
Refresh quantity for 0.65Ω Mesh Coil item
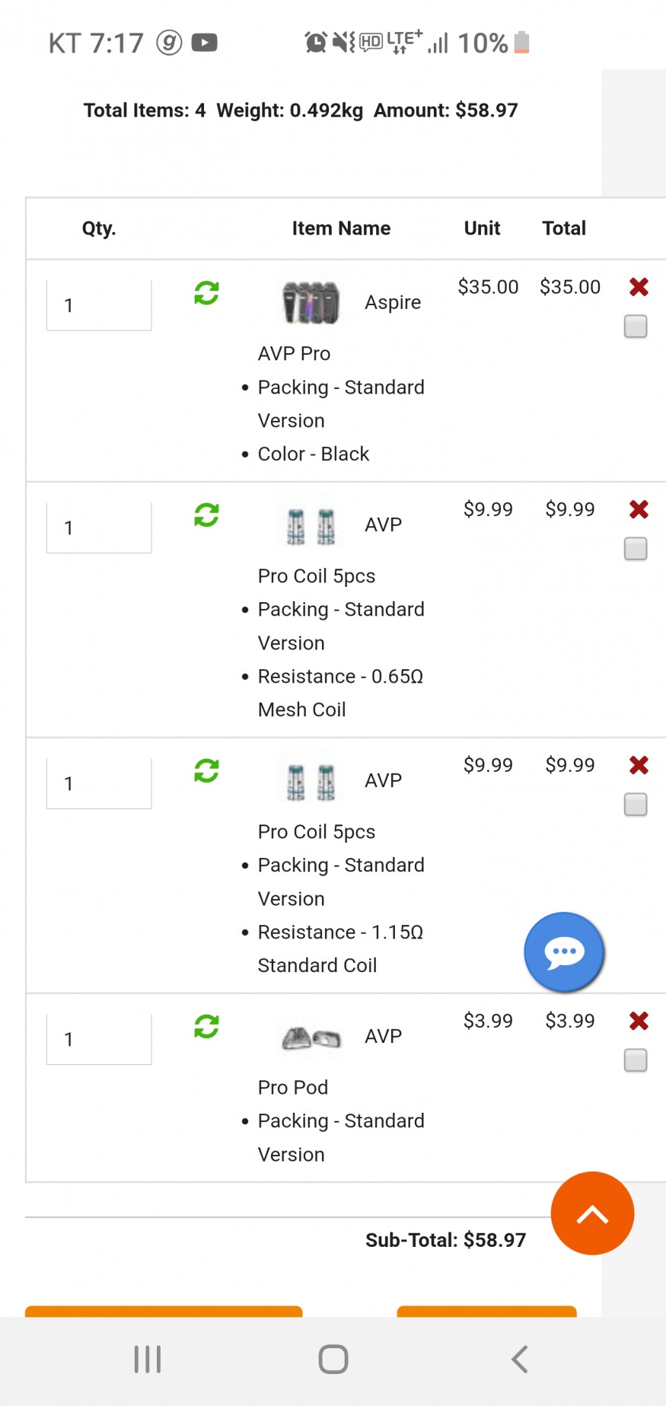[x=206, y=515]
